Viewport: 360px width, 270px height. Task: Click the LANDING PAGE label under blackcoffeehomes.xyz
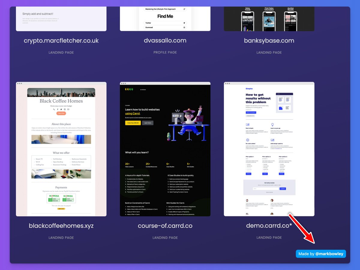click(x=61, y=238)
